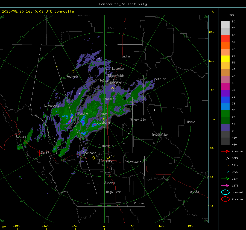The width and height of the screenshot is (246, 230).
Task: Click the Hanna label
Action: (x=191, y=122)
